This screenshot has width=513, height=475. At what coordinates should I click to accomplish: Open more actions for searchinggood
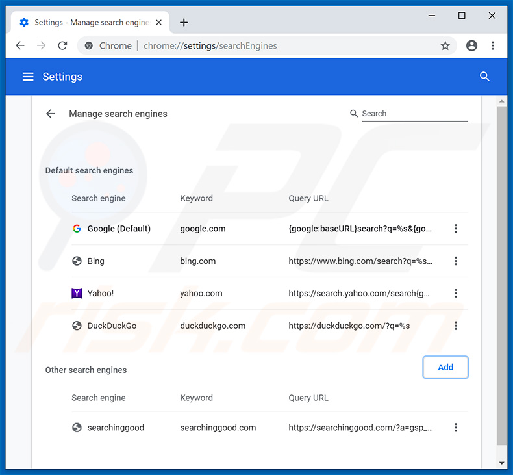(456, 427)
